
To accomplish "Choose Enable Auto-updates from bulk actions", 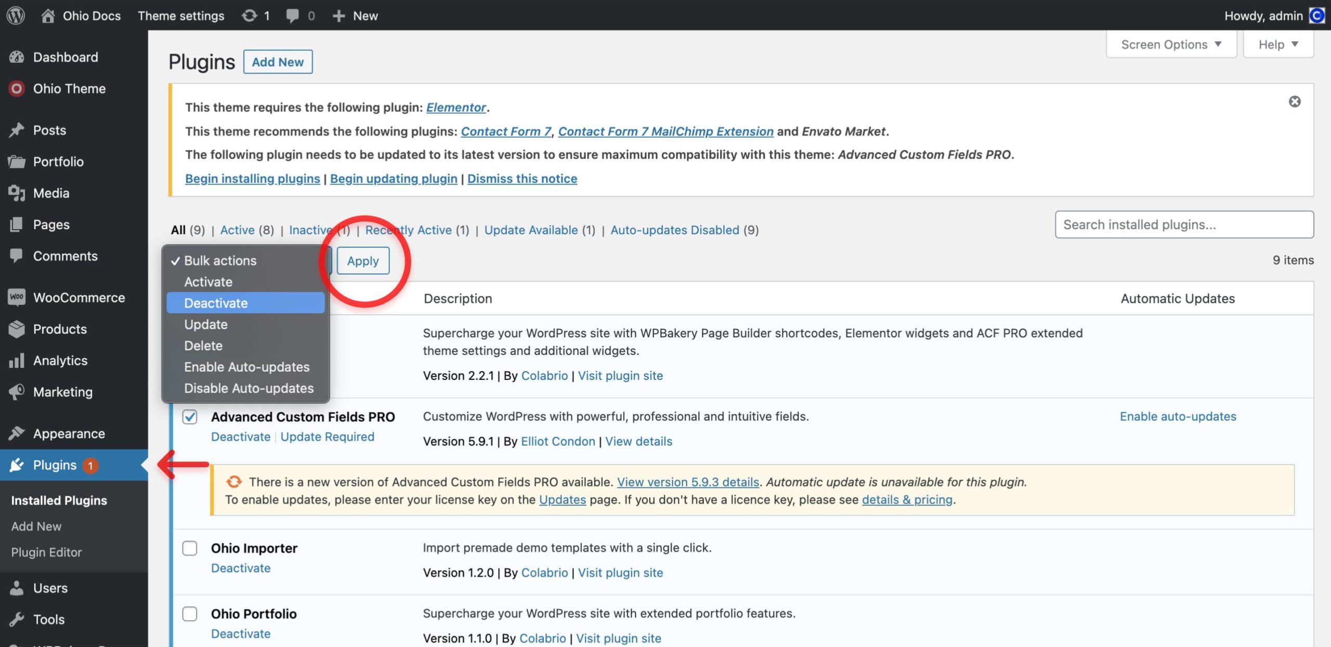I will point(245,367).
